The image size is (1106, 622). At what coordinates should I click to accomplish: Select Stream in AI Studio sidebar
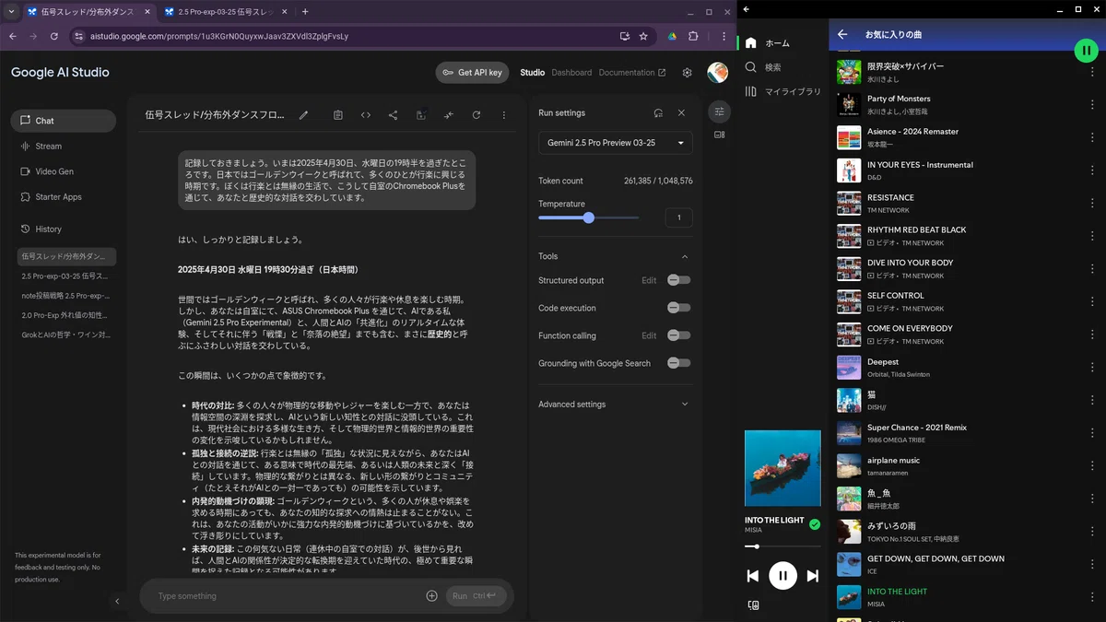click(x=64, y=146)
